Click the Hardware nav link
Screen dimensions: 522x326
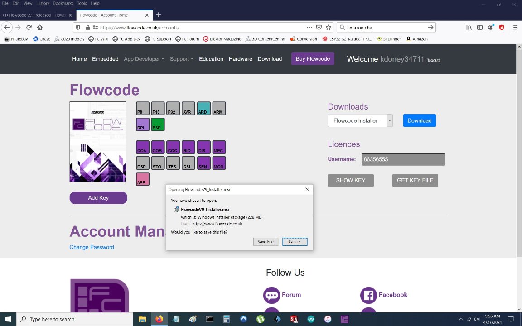point(240,59)
